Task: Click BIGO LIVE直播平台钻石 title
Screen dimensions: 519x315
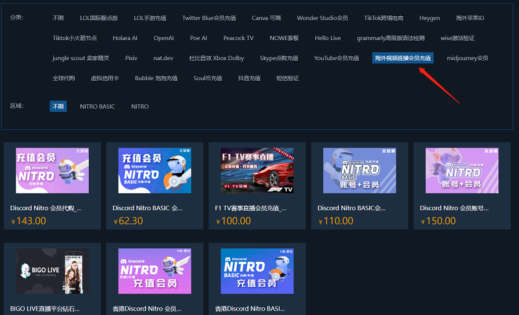Action: 45,309
